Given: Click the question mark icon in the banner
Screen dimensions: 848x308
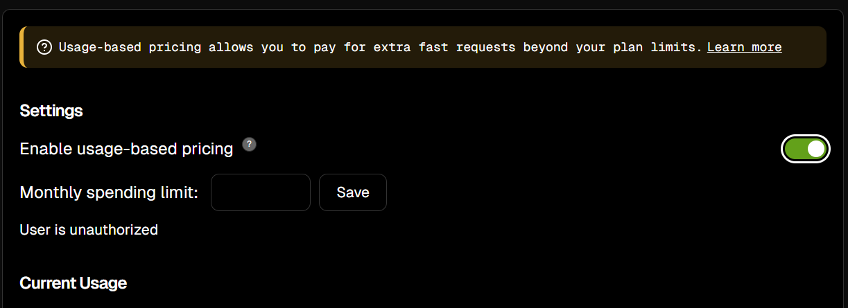Looking at the screenshot, I should [x=44, y=47].
